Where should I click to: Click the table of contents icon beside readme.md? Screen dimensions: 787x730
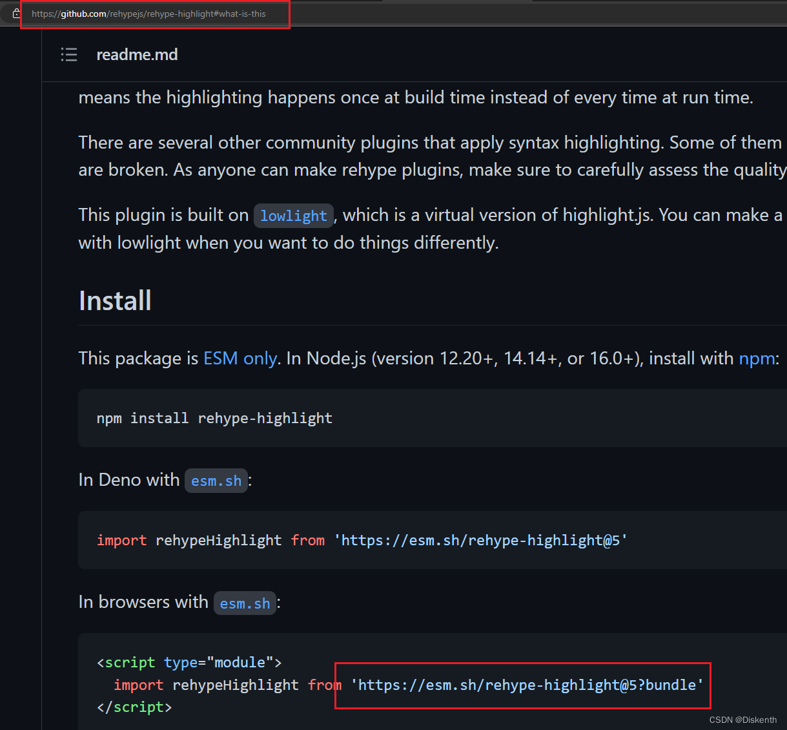click(69, 55)
